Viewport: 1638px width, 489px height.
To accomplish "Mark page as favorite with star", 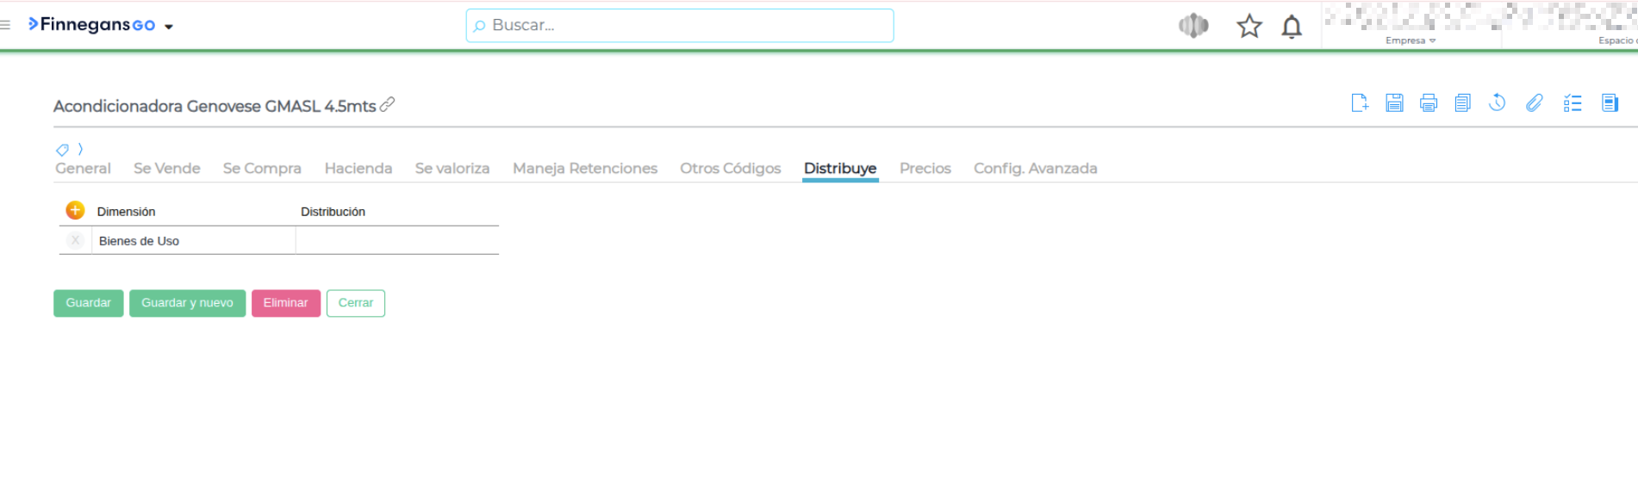I will point(1249,27).
